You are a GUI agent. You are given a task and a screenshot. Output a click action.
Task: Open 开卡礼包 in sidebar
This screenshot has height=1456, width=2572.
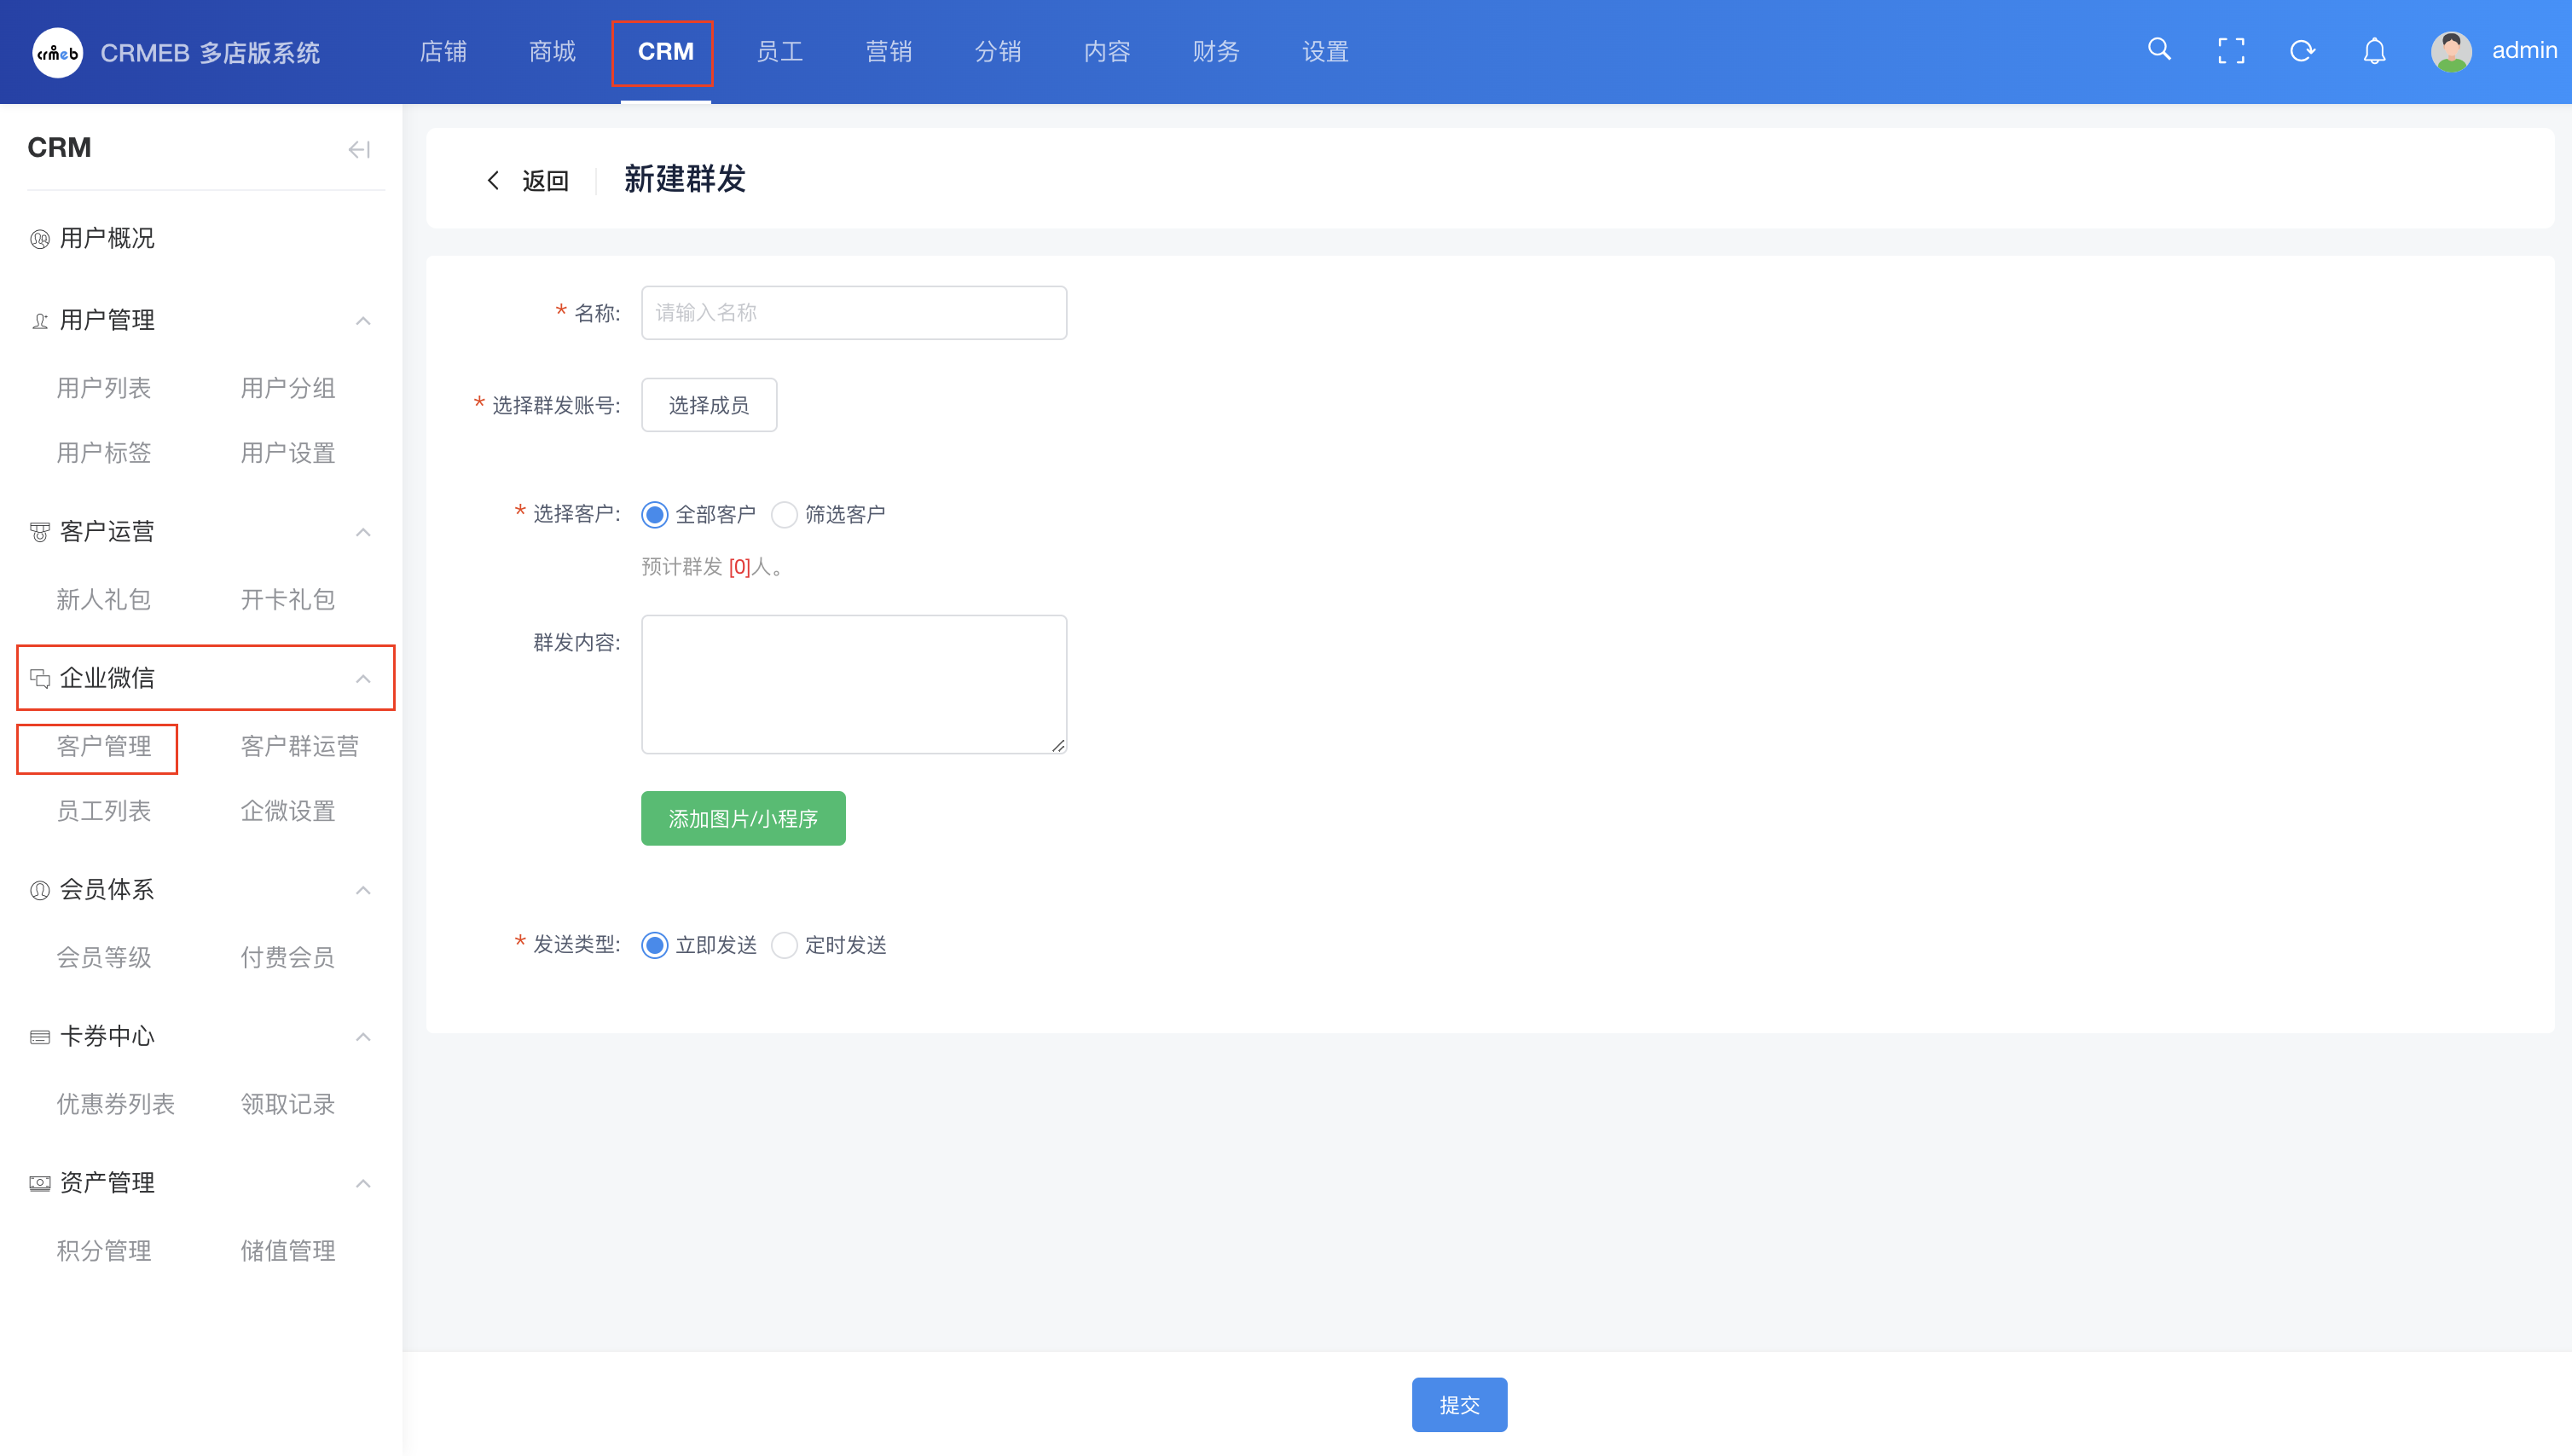(x=287, y=600)
